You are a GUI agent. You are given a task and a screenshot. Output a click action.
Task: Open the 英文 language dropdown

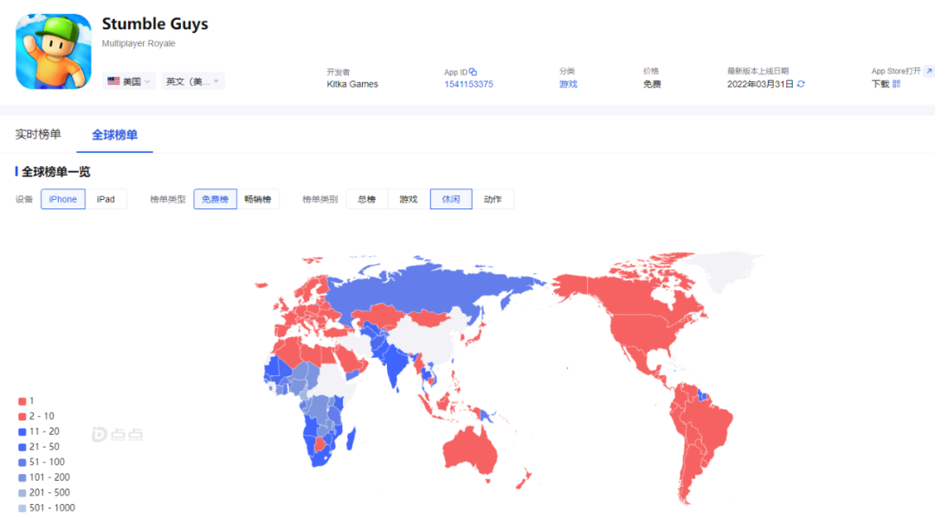[x=192, y=81]
